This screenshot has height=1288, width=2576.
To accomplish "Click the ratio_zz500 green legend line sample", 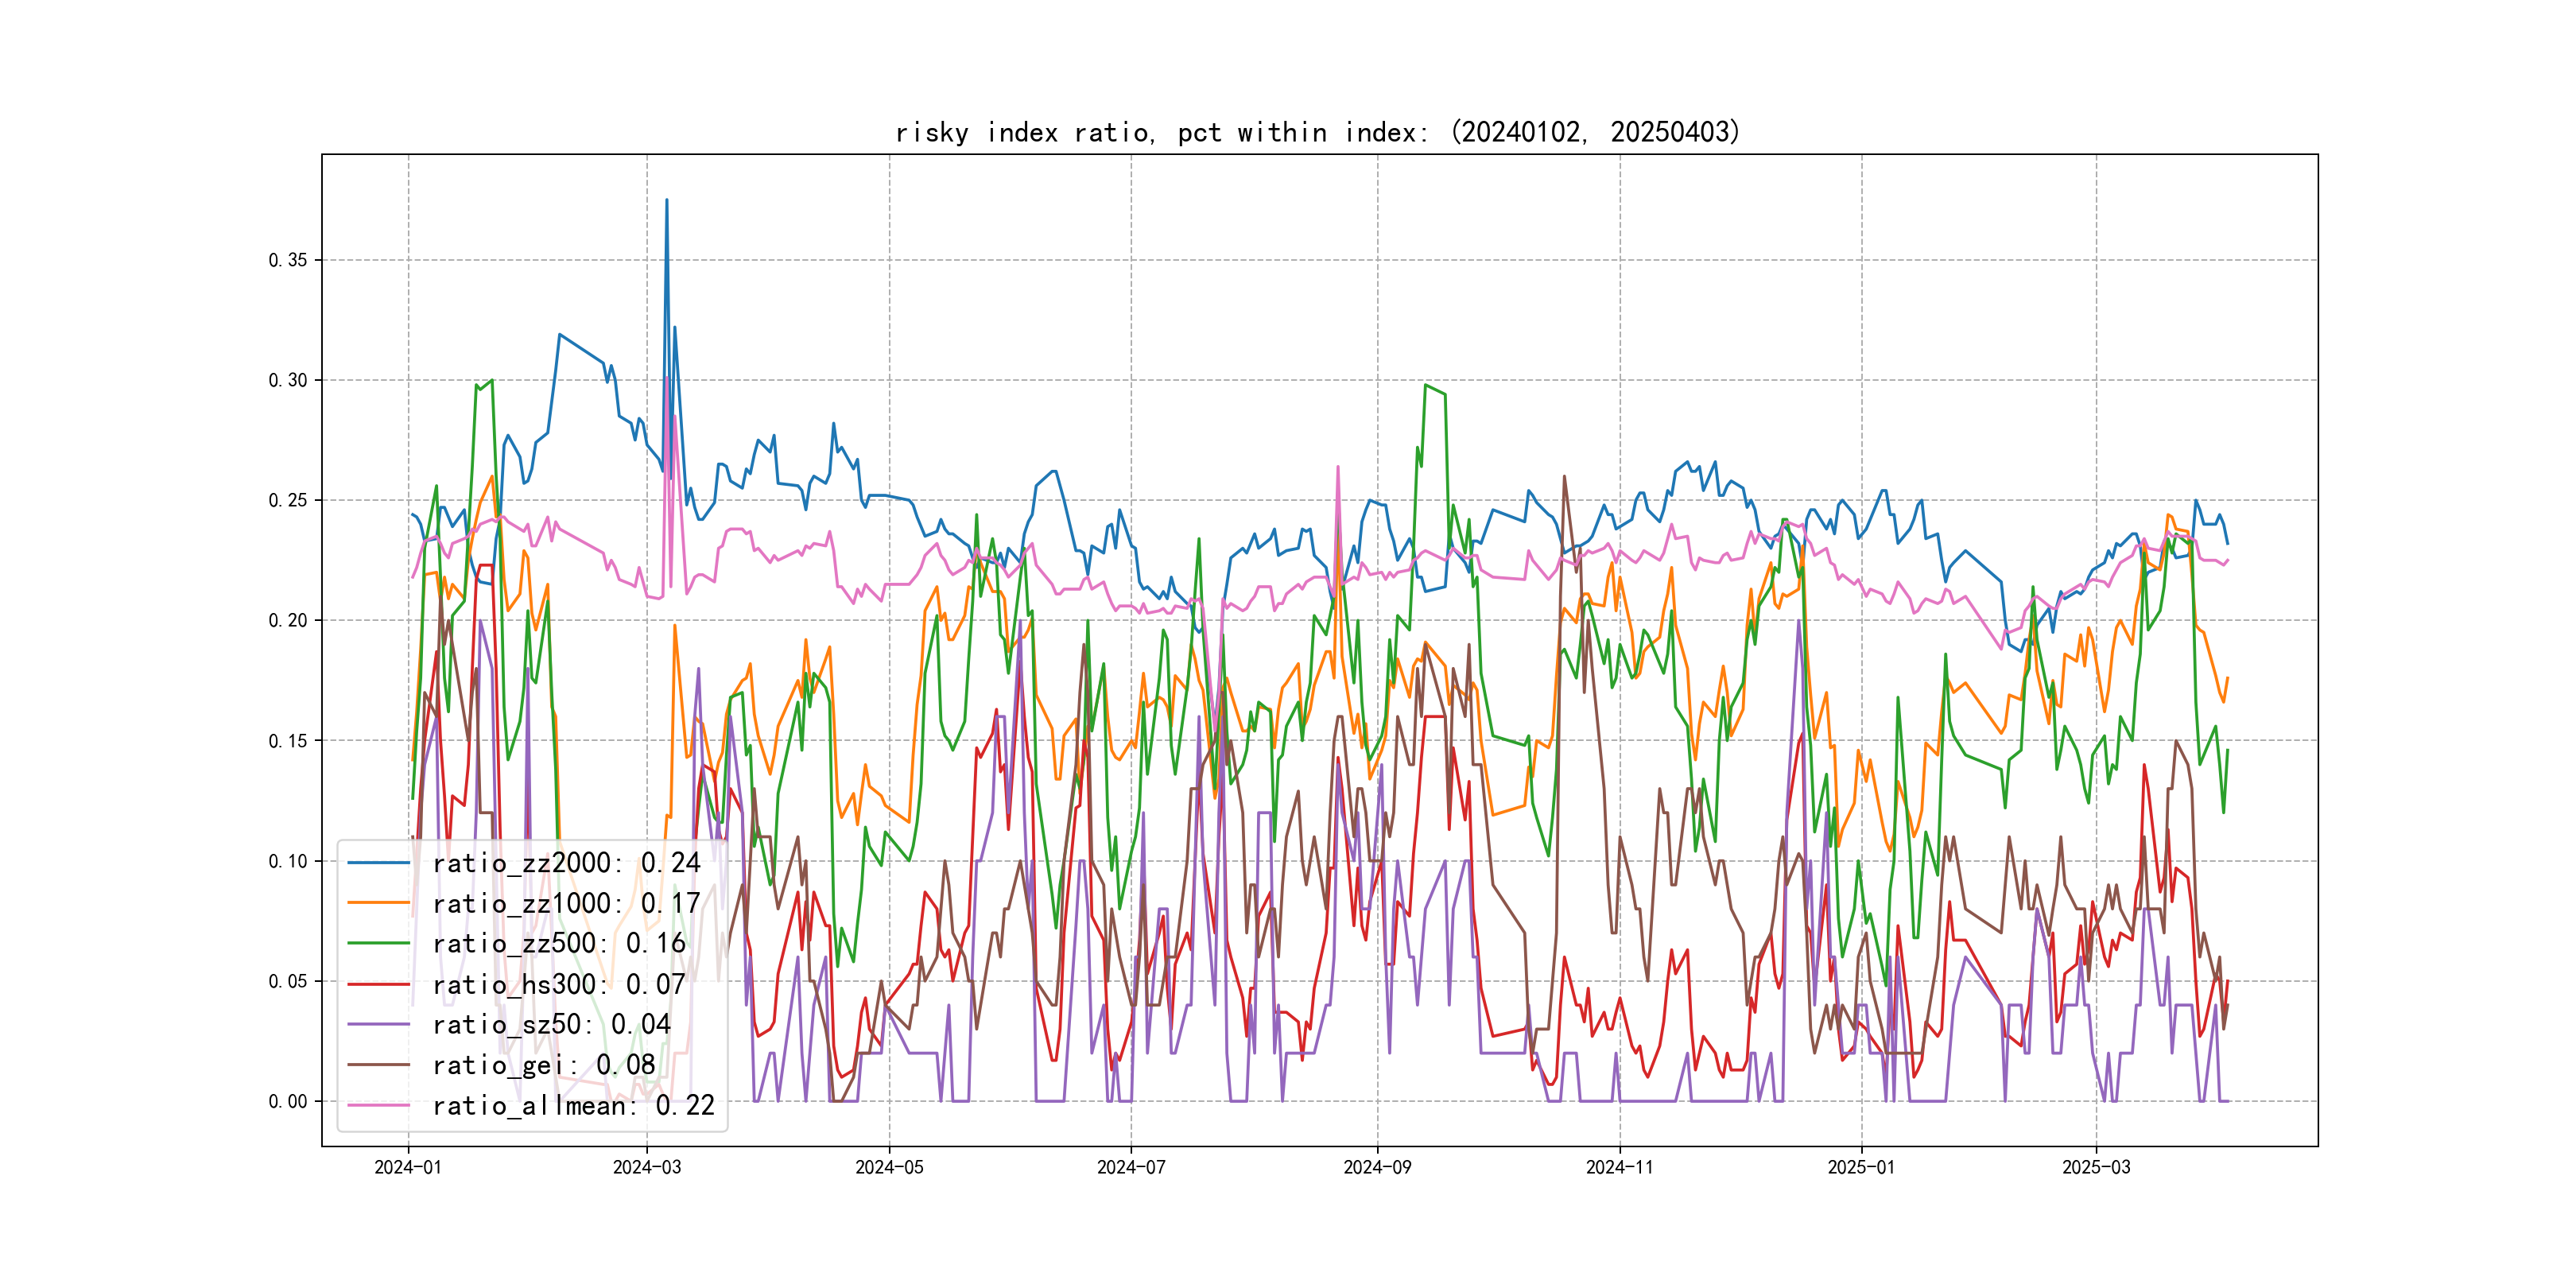I will [378, 943].
